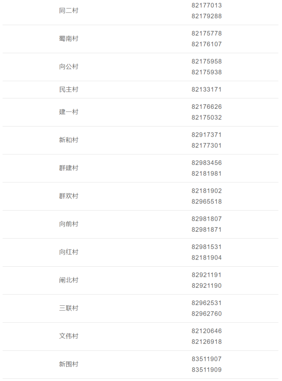The width and height of the screenshot is (282, 381).
Task: Click 民主村 phone number 82133171
Action: pos(206,90)
